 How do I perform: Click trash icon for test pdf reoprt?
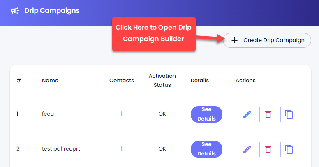pyautogui.click(x=268, y=149)
